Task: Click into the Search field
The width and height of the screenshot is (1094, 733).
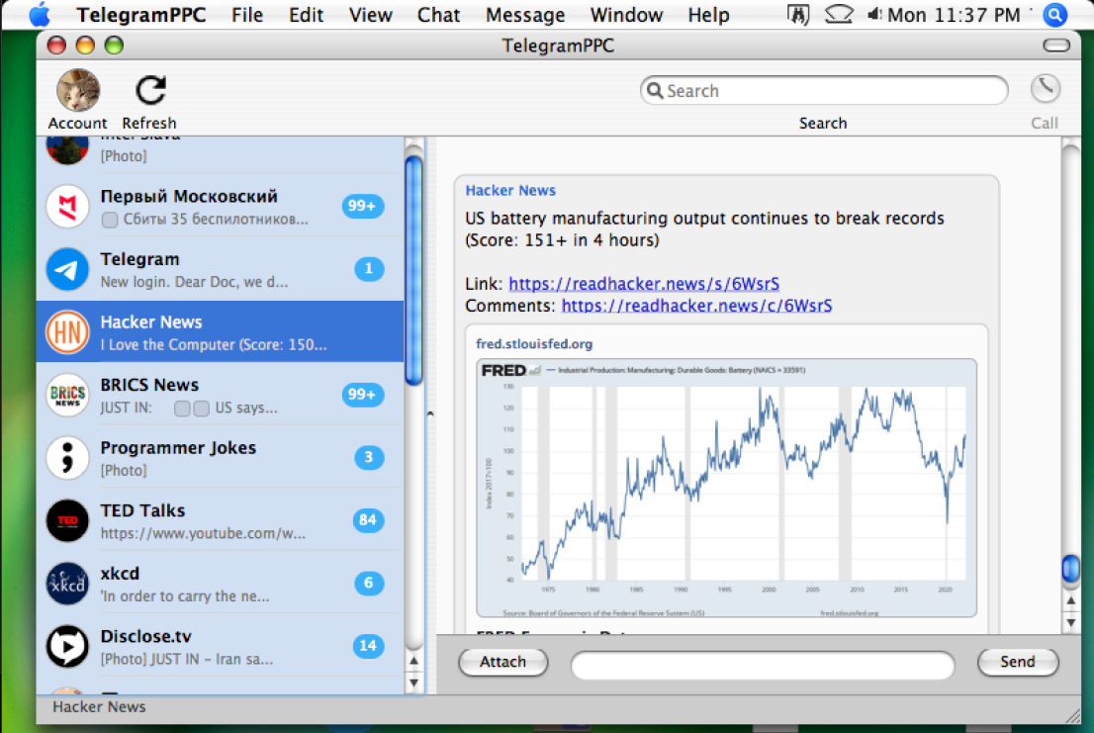Action: pos(823,91)
